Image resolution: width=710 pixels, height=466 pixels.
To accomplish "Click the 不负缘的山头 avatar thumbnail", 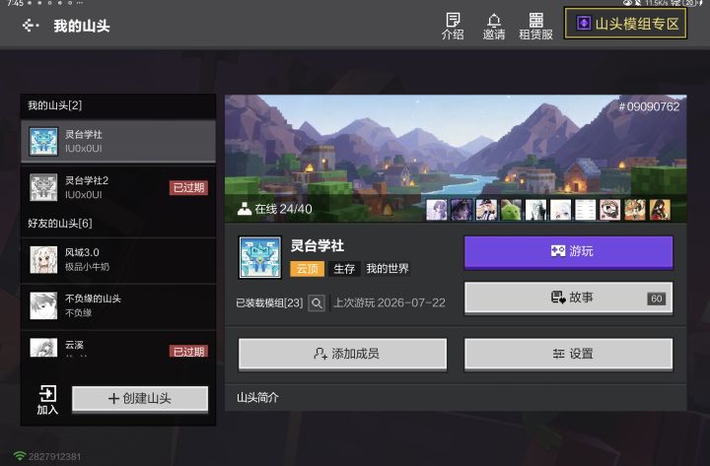I will [x=43, y=305].
